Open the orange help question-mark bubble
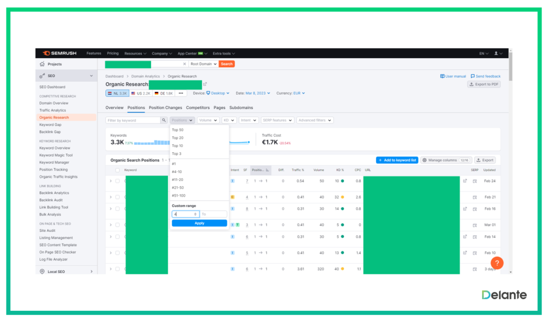 tap(497, 263)
